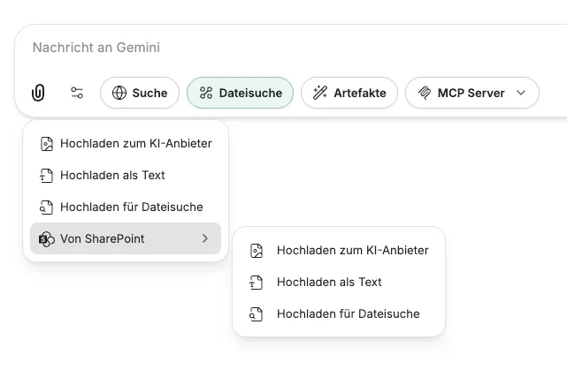Viewport: 567px width, 385px height.
Task: Click the image-file icon in the SharePoint submenu
Action: 257,250
